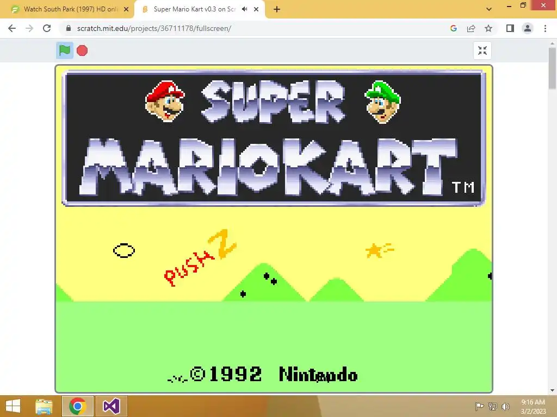Image resolution: width=557 pixels, height=417 pixels.
Task: Open the 9:16 AM clock and calendar
Action: (533, 406)
